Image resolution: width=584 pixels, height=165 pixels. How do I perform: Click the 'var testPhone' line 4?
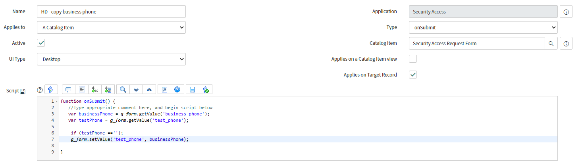(x=128, y=120)
